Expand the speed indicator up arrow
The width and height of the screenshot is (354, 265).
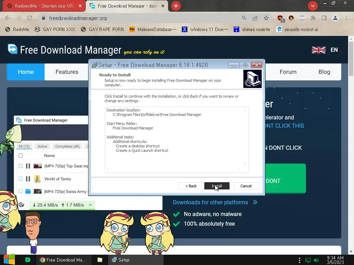pyautogui.click(x=90, y=205)
